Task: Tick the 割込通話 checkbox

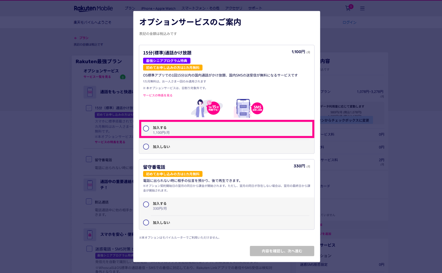Action: click(x=89, y=201)
